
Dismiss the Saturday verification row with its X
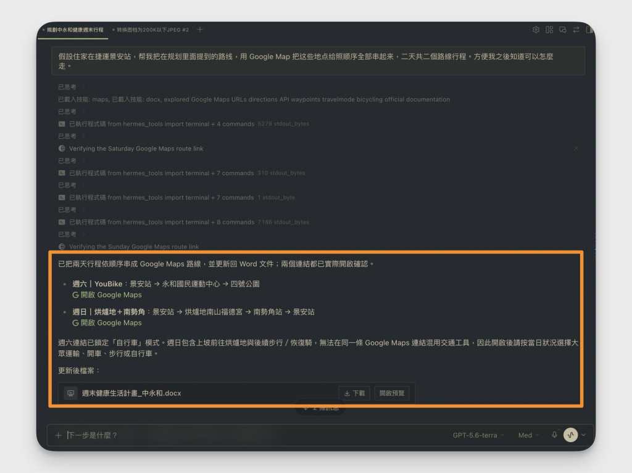(576, 148)
